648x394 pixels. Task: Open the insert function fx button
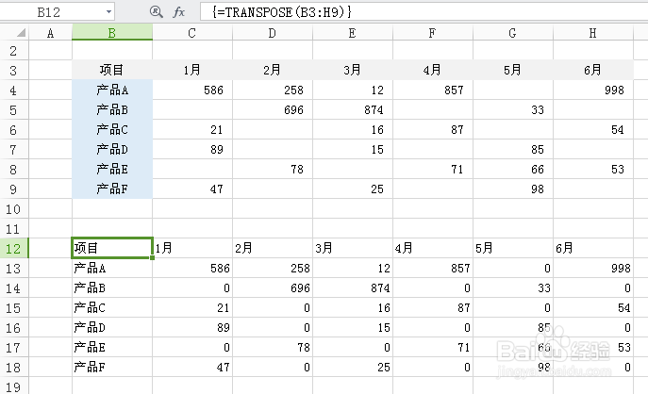(178, 12)
